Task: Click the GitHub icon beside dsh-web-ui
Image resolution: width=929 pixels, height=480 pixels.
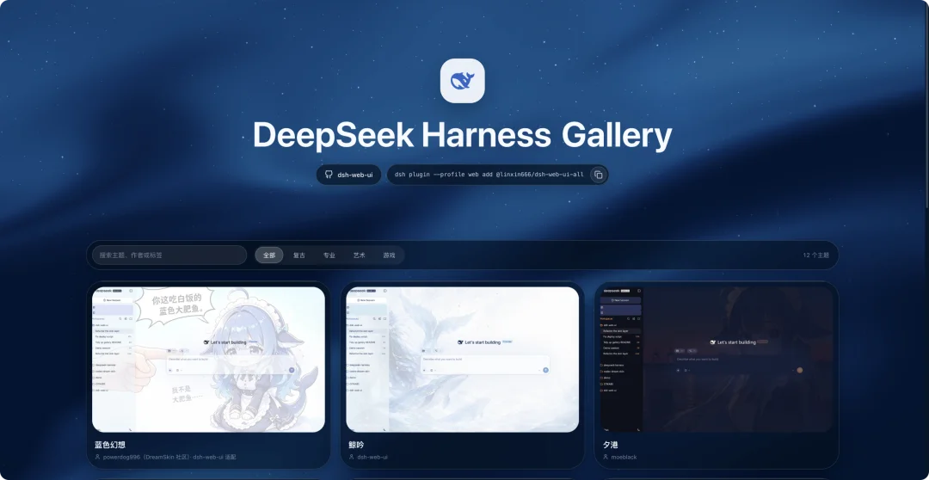Action: pos(329,175)
